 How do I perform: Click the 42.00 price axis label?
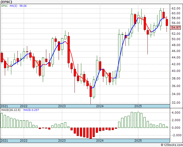pyautogui.click(x=176, y=64)
